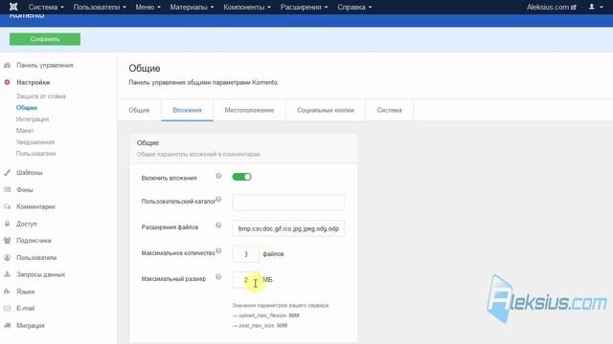Click the Миграция sidebar icon
Image resolution: width=613 pixels, height=344 pixels.
tap(7, 325)
